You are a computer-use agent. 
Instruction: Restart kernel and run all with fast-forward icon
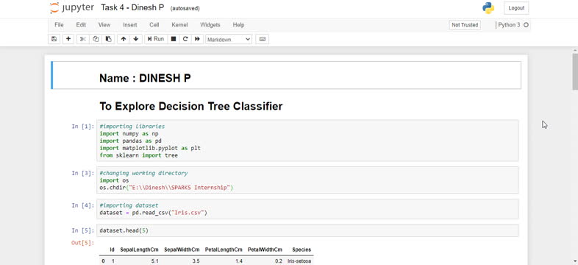[x=197, y=39]
